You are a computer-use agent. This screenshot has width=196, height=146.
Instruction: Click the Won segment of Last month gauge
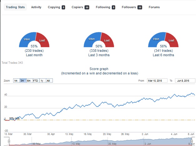pyautogui.click(x=27, y=39)
